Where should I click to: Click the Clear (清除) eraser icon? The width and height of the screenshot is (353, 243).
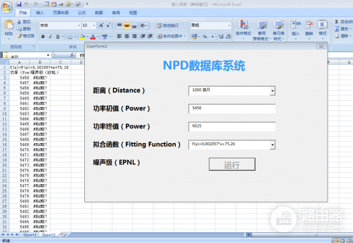pos(337,36)
